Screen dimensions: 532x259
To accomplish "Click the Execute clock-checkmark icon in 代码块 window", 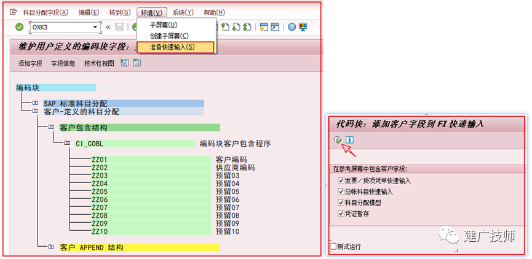I will tap(337, 139).
